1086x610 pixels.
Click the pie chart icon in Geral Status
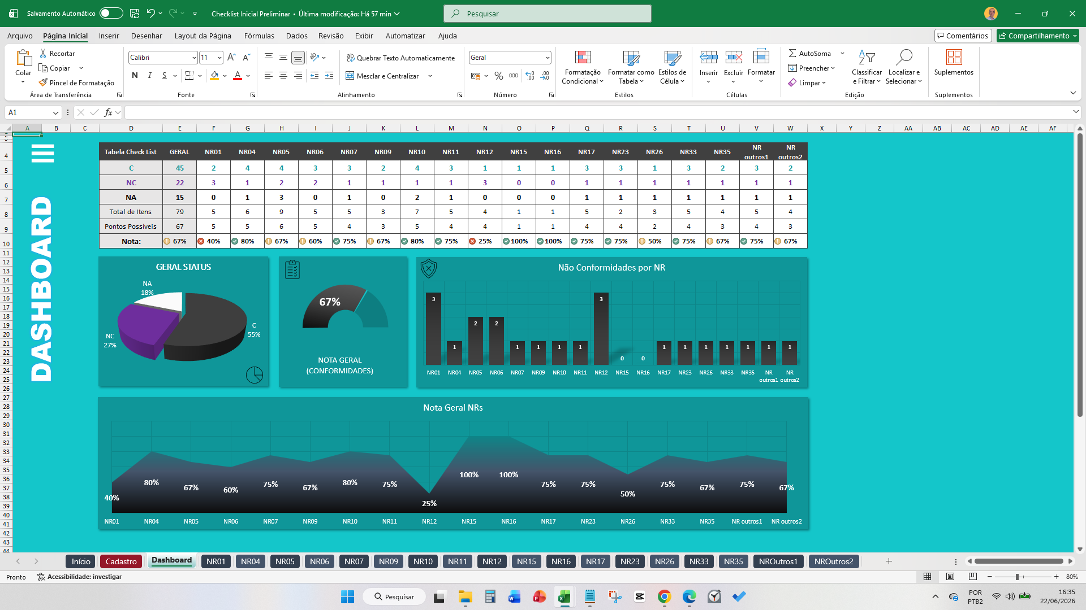tap(255, 374)
